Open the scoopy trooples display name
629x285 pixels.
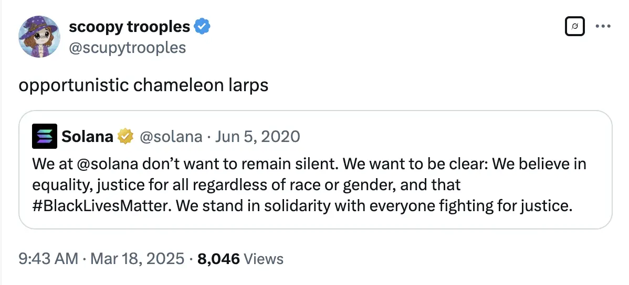coord(129,27)
